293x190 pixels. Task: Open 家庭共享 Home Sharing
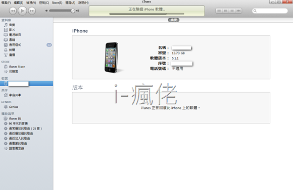15,95
